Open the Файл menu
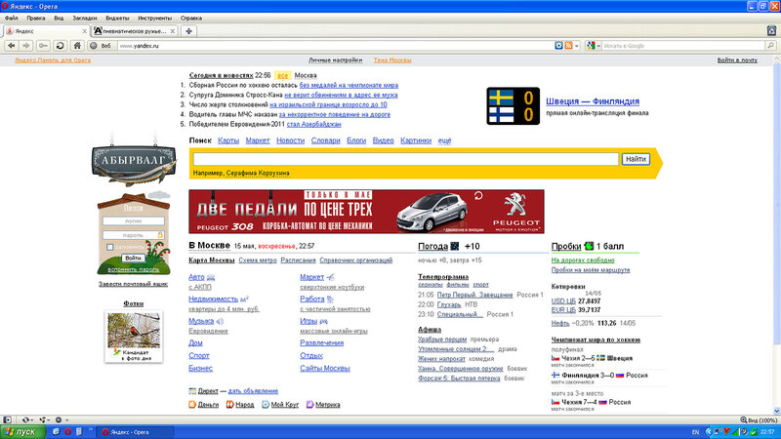Image resolution: width=781 pixels, height=439 pixels. pos(11,18)
